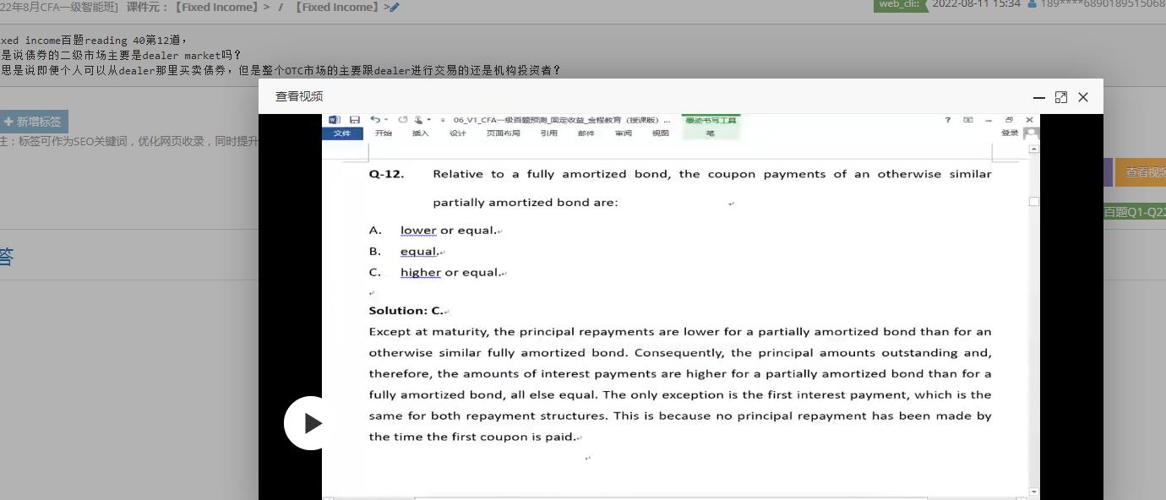Open the Undo history dropdown arrow
This screenshot has height=500, width=1166.
point(386,120)
